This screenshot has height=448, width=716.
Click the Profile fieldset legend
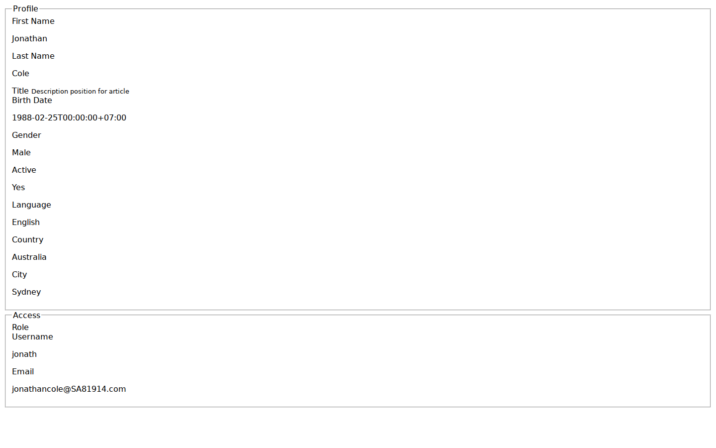25,8
